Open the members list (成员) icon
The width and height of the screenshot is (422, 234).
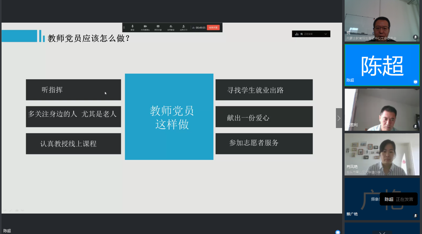coord(184,27)
